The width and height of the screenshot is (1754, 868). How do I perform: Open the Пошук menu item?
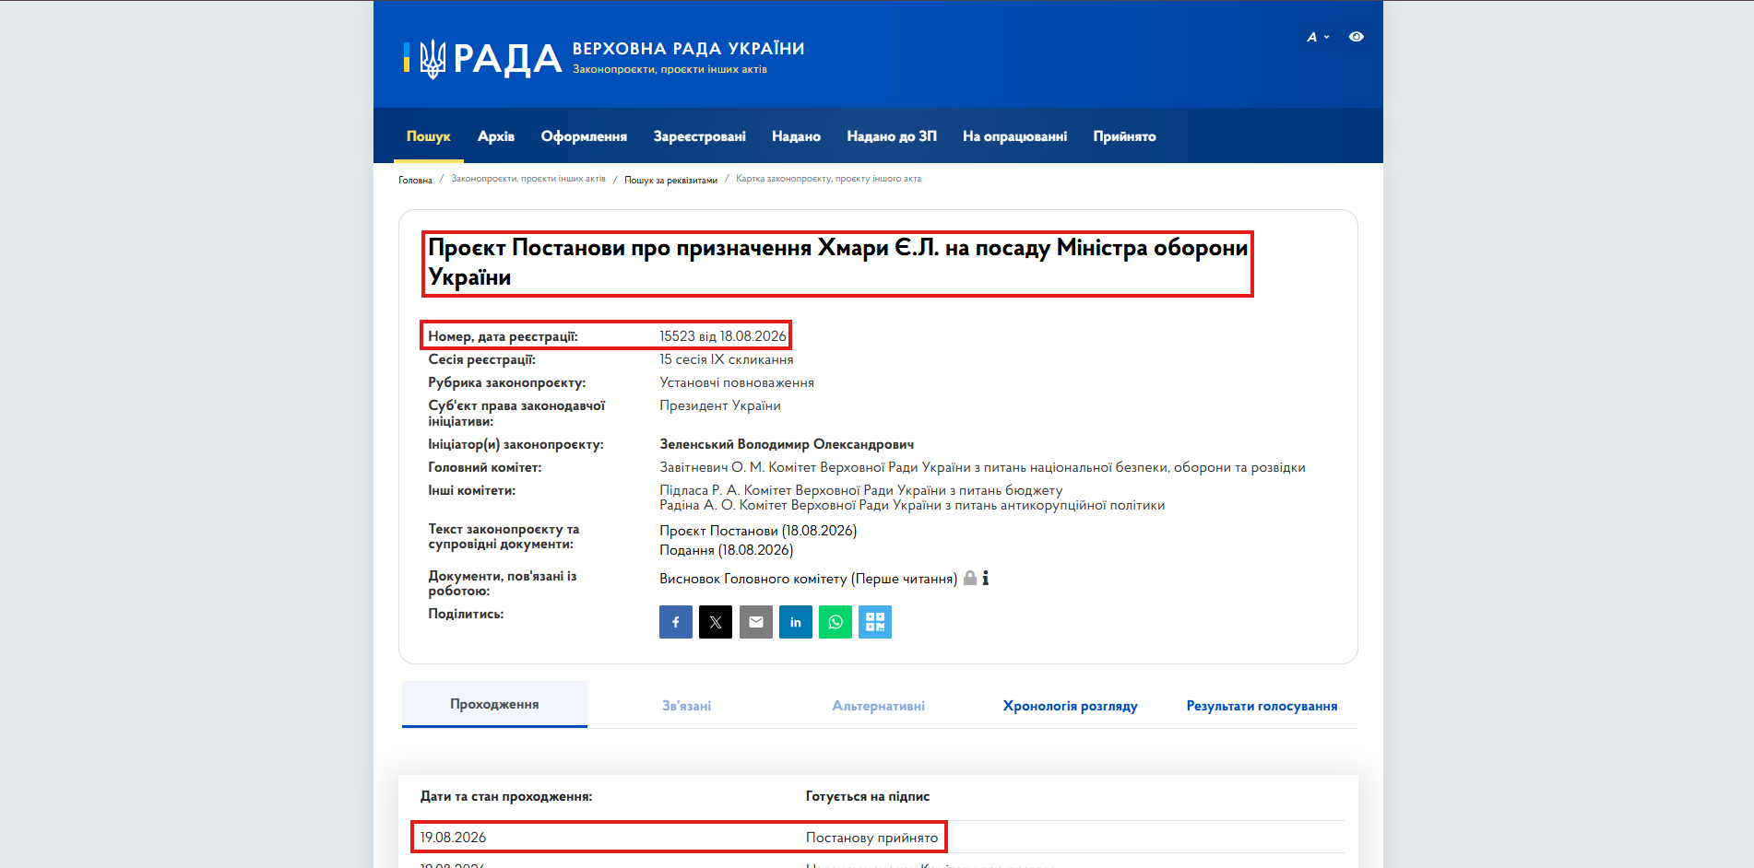429,136
